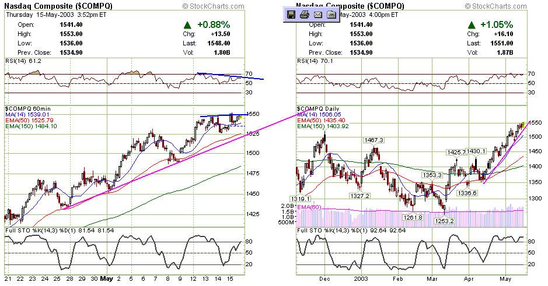Click the 1430.1 peak price label

(476, 151)
